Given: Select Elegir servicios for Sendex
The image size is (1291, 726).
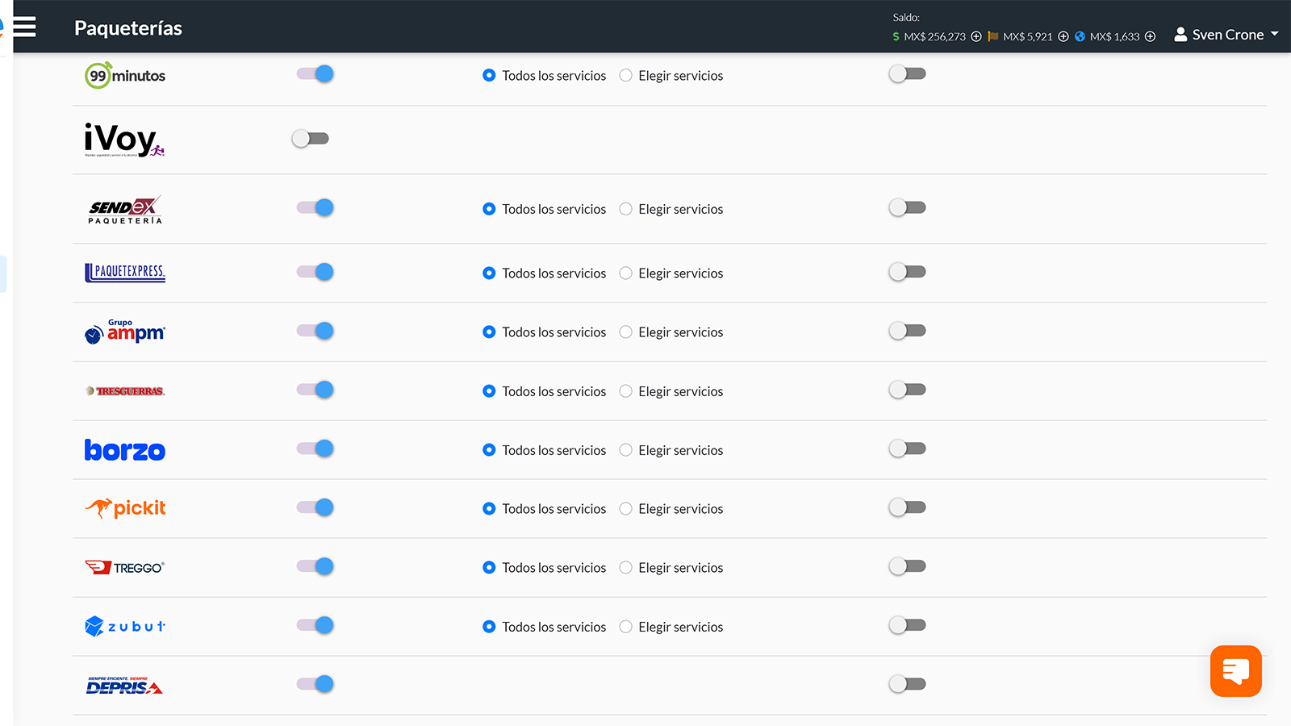Looking at the screenshot, I should point(625,209).
